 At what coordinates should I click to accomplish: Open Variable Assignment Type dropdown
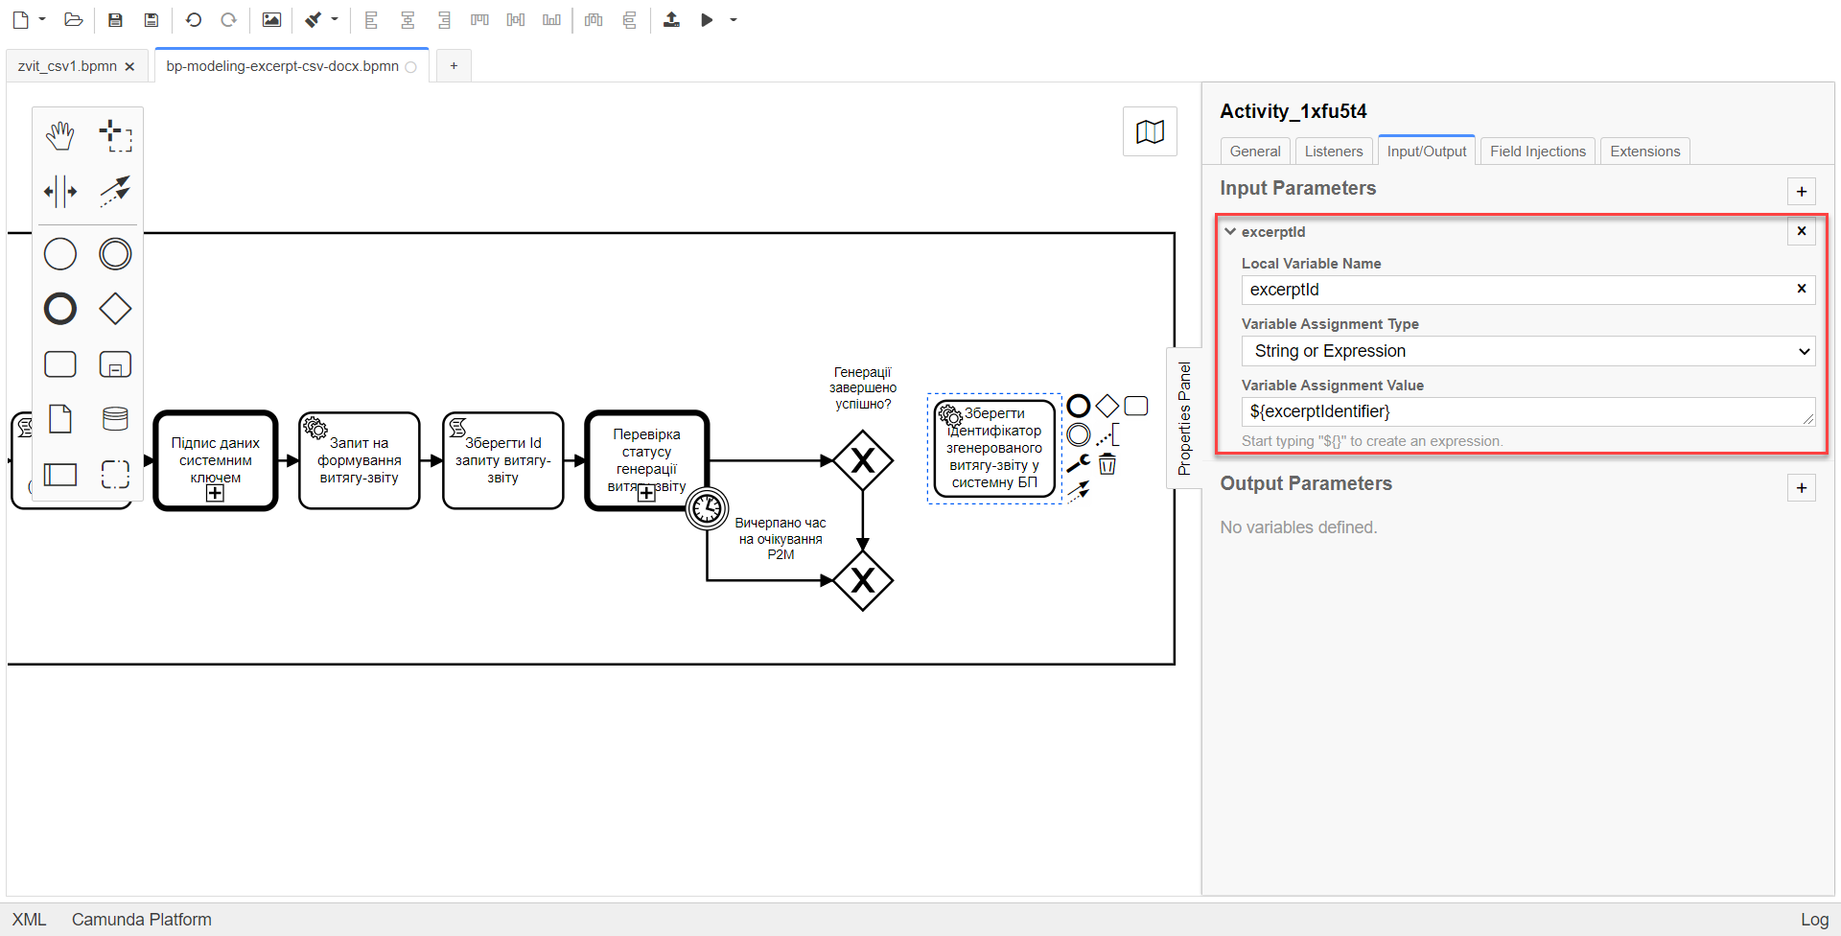click(x=1527, y=351)
